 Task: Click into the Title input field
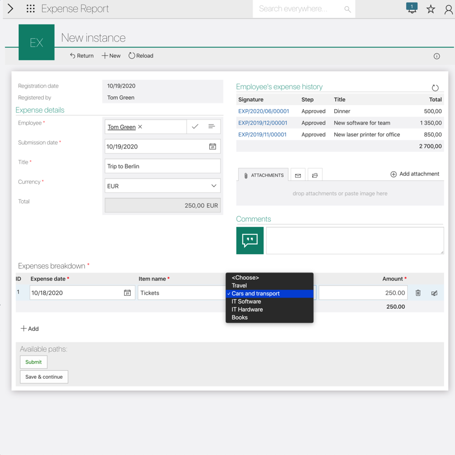coord(162,166)
